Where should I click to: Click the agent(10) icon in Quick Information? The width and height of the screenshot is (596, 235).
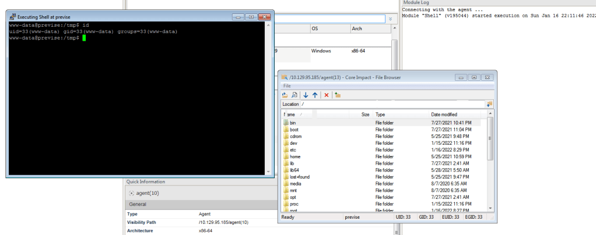pyautogui.click(x=131, y=193)
